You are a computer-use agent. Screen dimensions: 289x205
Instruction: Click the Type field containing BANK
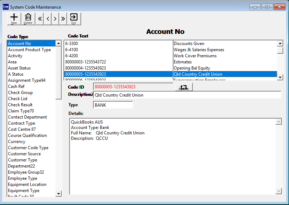pyautogui.click(x=113, y=105)
